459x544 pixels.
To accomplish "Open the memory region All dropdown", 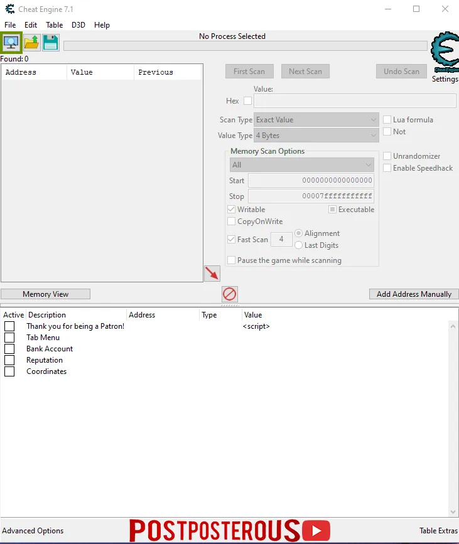I will (x=302, y=165).
